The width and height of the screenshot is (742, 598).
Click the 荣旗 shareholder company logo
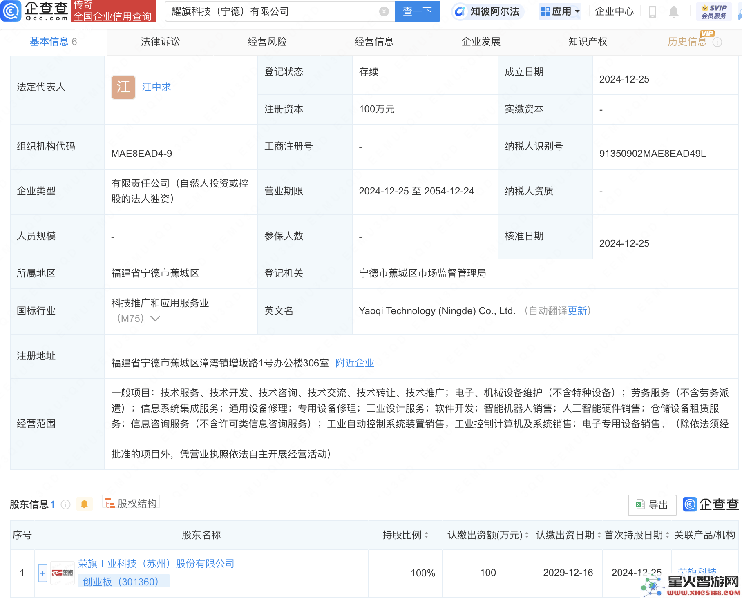(63, 573)
